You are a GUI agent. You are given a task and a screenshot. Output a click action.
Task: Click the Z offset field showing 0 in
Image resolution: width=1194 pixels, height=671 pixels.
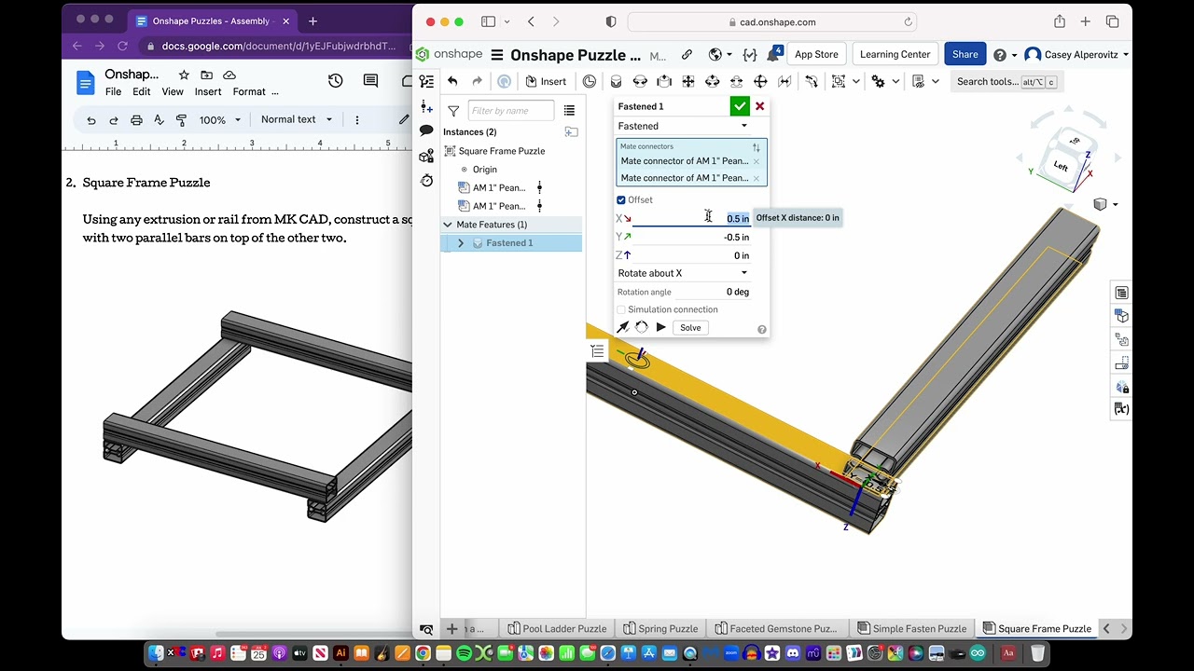click(x=691, y=255)
